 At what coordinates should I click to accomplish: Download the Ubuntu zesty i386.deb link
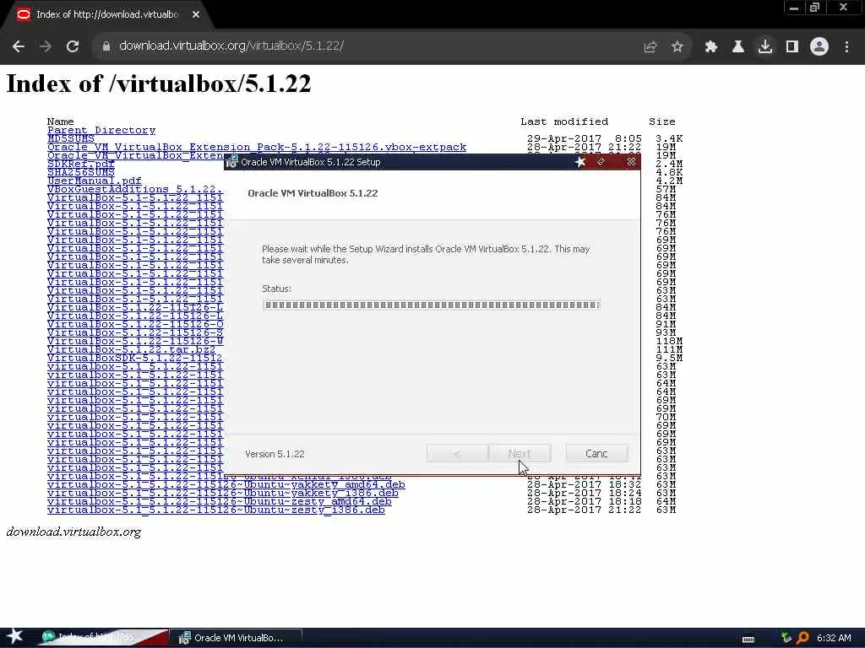click(216, 510)
